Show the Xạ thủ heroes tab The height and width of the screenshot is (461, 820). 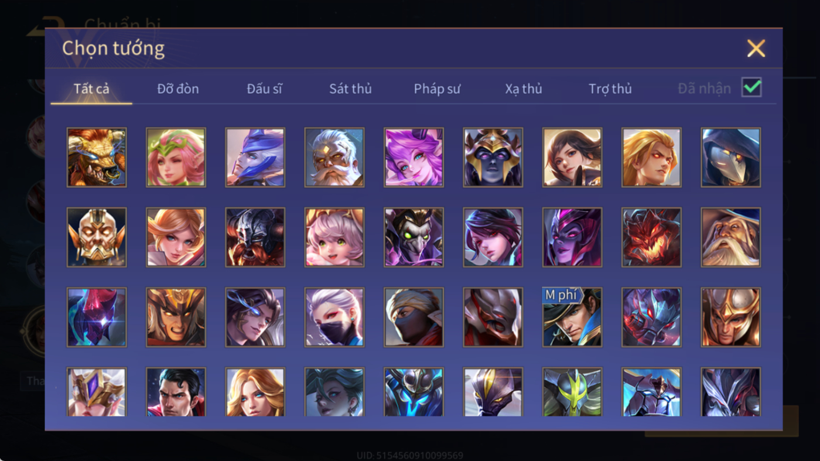[x=524, y=89]
